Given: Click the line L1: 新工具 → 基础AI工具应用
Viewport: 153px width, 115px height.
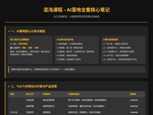Looking at the screenshot, I should (x=115, y=44).
